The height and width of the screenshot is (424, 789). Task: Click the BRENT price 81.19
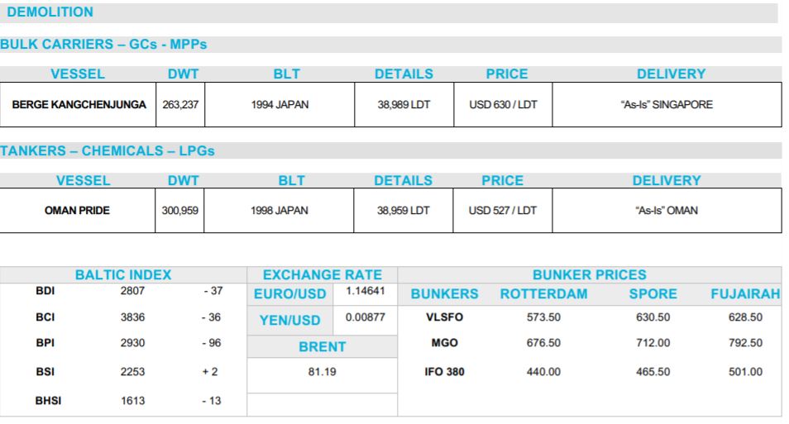click(x=322, y=372)
